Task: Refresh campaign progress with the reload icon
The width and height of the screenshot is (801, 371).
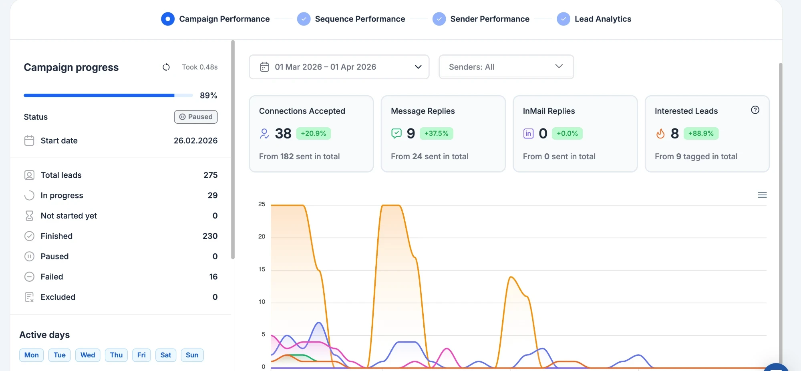Action: [x=166, y=67]
